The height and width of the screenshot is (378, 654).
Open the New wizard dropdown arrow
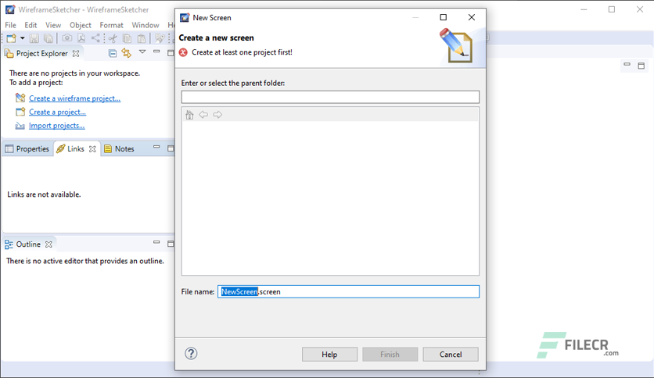click(23, 38)
